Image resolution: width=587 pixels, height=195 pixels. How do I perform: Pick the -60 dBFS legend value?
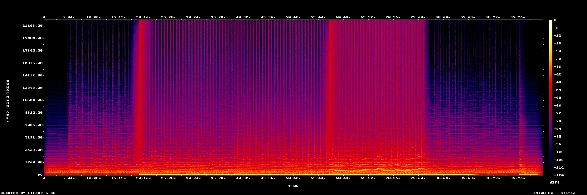click(557, 98)
